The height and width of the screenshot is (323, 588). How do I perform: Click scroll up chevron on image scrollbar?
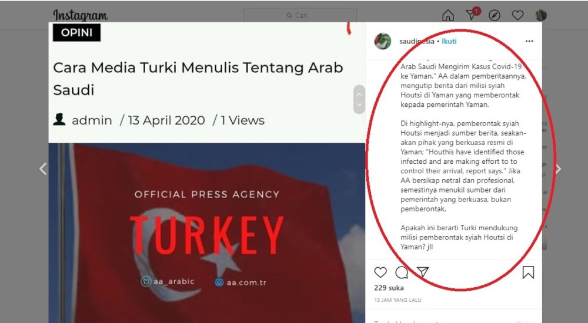pos(359,95)
